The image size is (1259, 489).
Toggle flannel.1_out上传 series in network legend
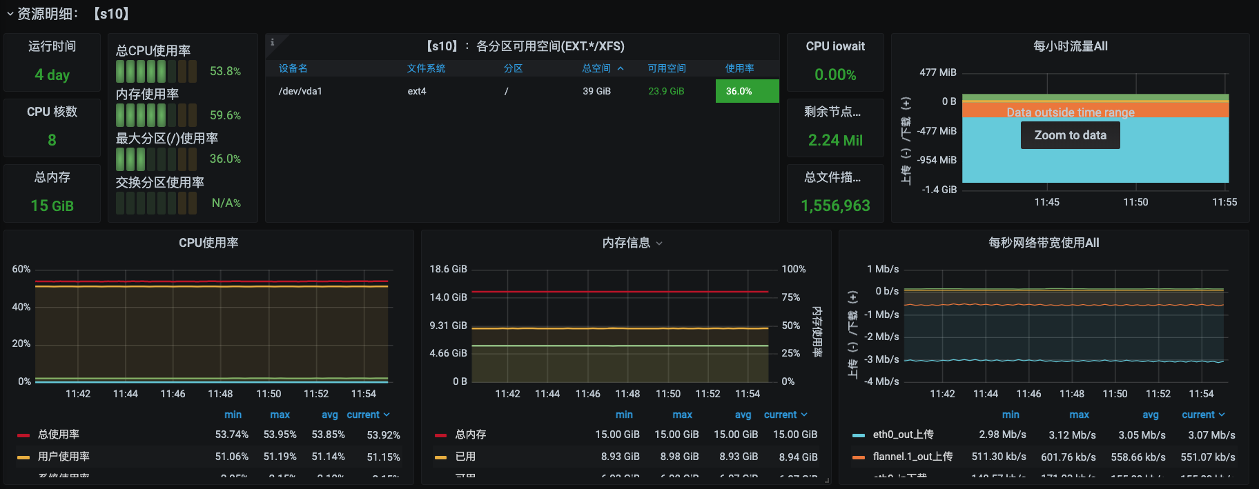coord(912,457)
